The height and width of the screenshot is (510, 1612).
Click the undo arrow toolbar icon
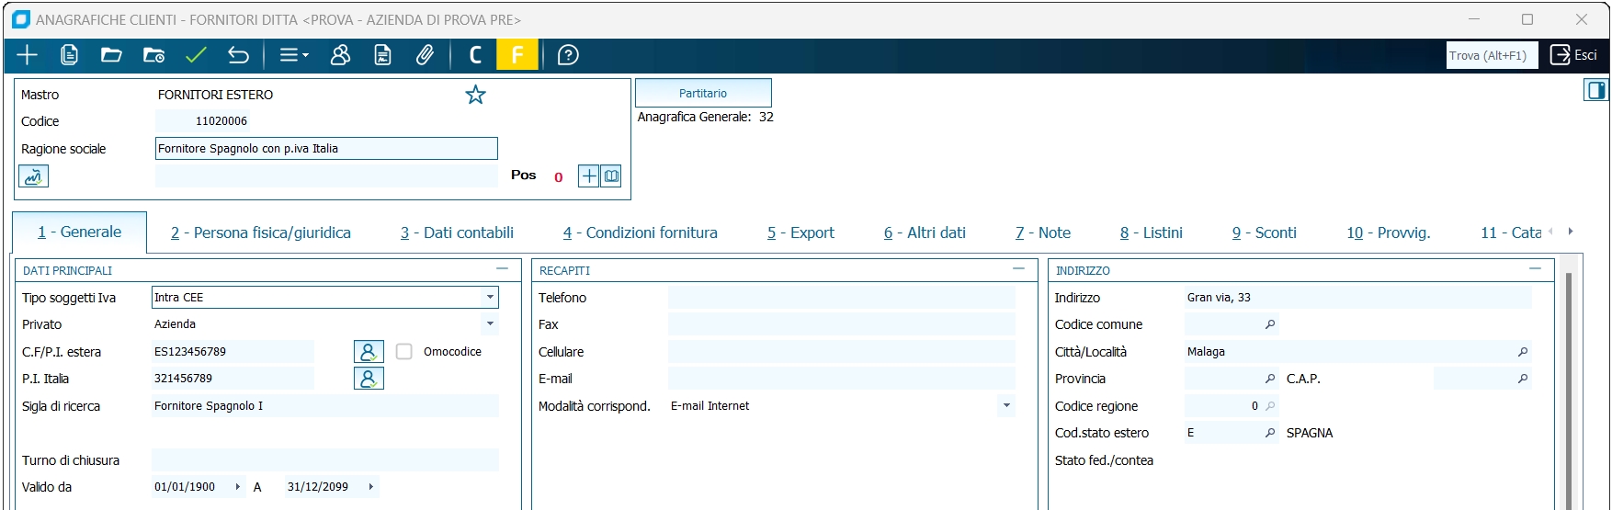pyautogui.click(x=238, y=55)
